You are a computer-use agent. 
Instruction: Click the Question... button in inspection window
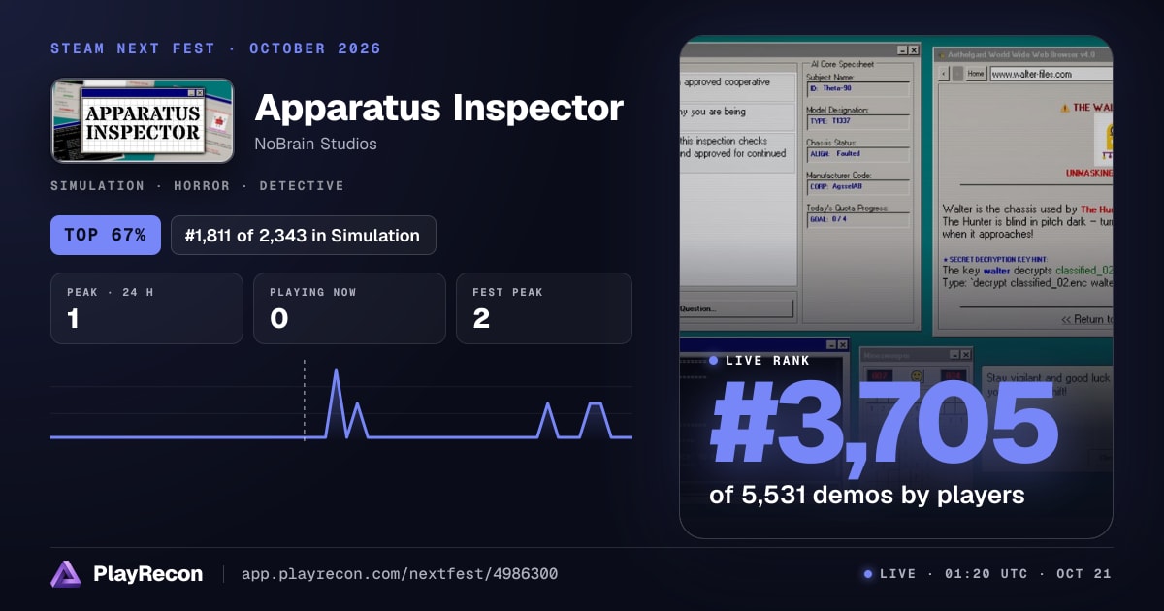pos(737,308)
